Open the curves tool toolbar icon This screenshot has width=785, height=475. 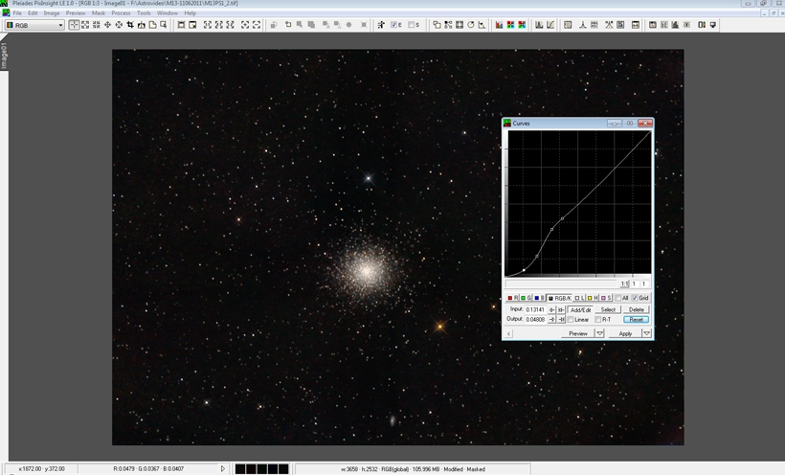pos(550,25)
